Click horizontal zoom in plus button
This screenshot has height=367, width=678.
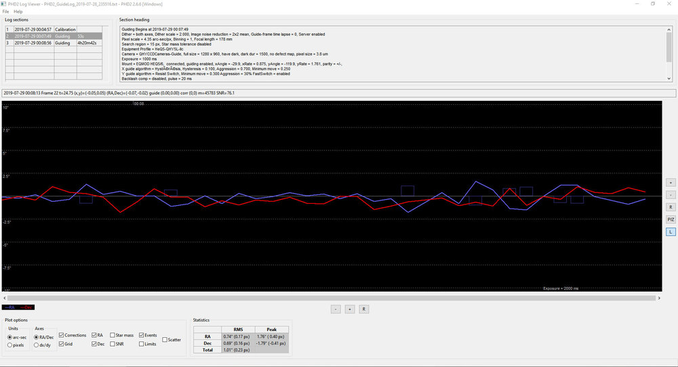[350, 309]
